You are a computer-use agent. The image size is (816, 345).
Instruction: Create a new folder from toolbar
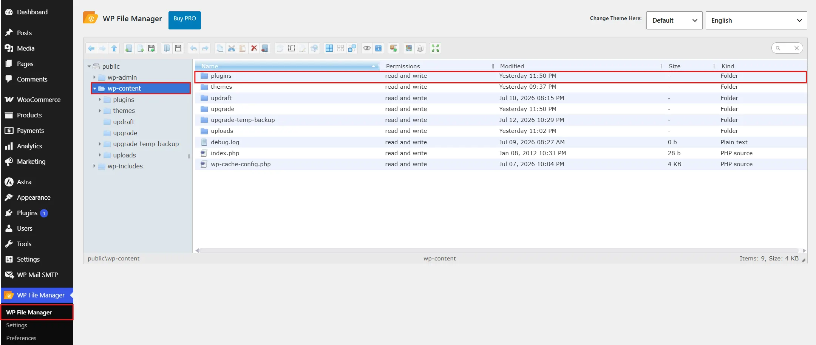point(129,48)
